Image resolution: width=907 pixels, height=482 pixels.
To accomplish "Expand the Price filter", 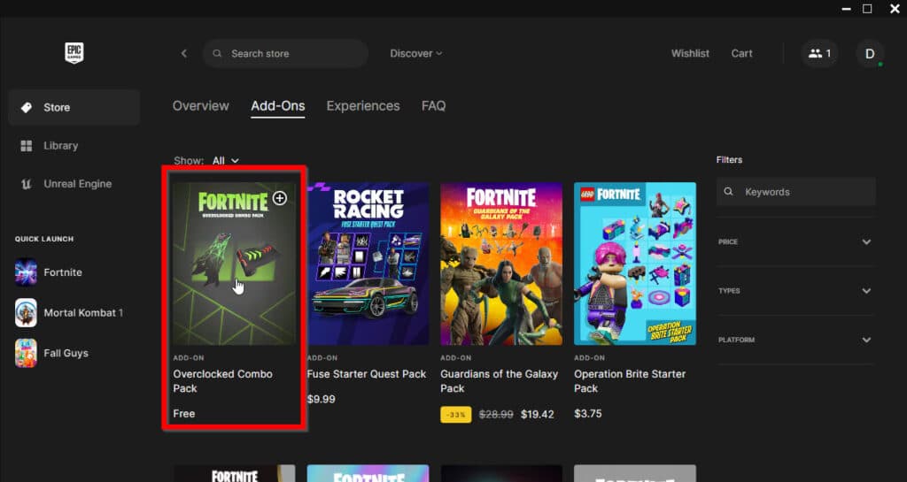I will pos(866,241).
